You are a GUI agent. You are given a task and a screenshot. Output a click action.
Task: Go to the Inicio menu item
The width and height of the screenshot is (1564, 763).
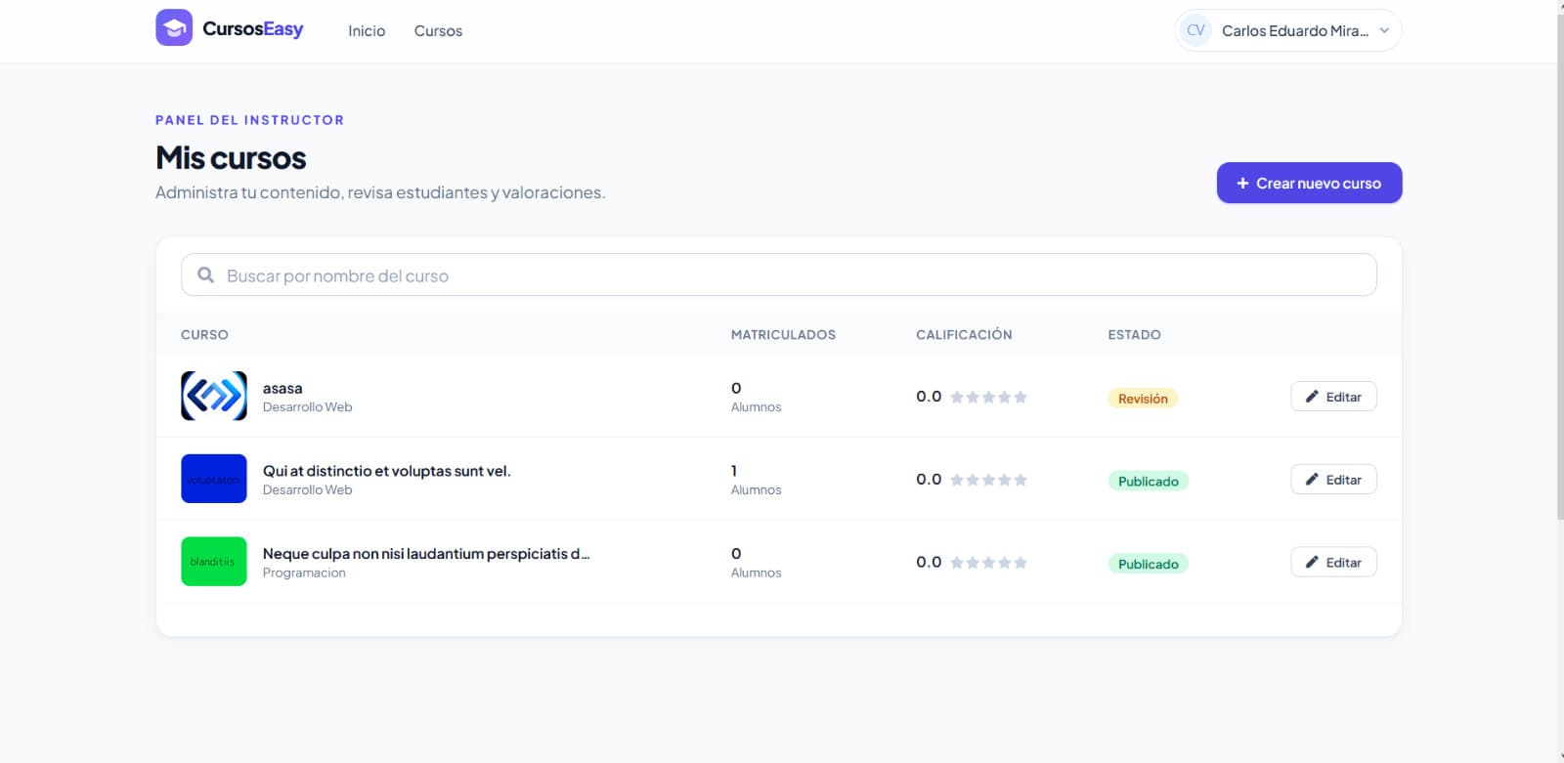pos(367,31)
